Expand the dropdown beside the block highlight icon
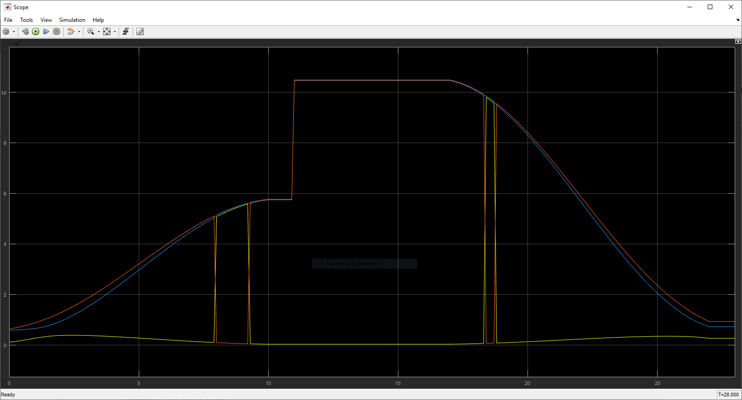 click(79, 32)
